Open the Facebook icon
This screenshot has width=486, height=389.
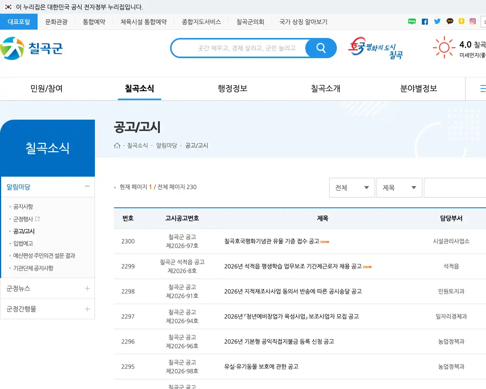tap(424, 22)
